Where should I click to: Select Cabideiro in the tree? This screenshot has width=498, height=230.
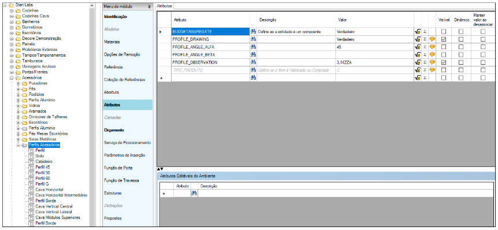tap(44, 161)
